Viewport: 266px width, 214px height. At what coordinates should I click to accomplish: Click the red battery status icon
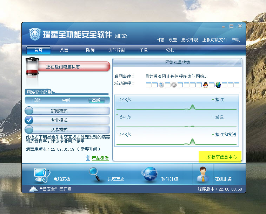[32, 66]
